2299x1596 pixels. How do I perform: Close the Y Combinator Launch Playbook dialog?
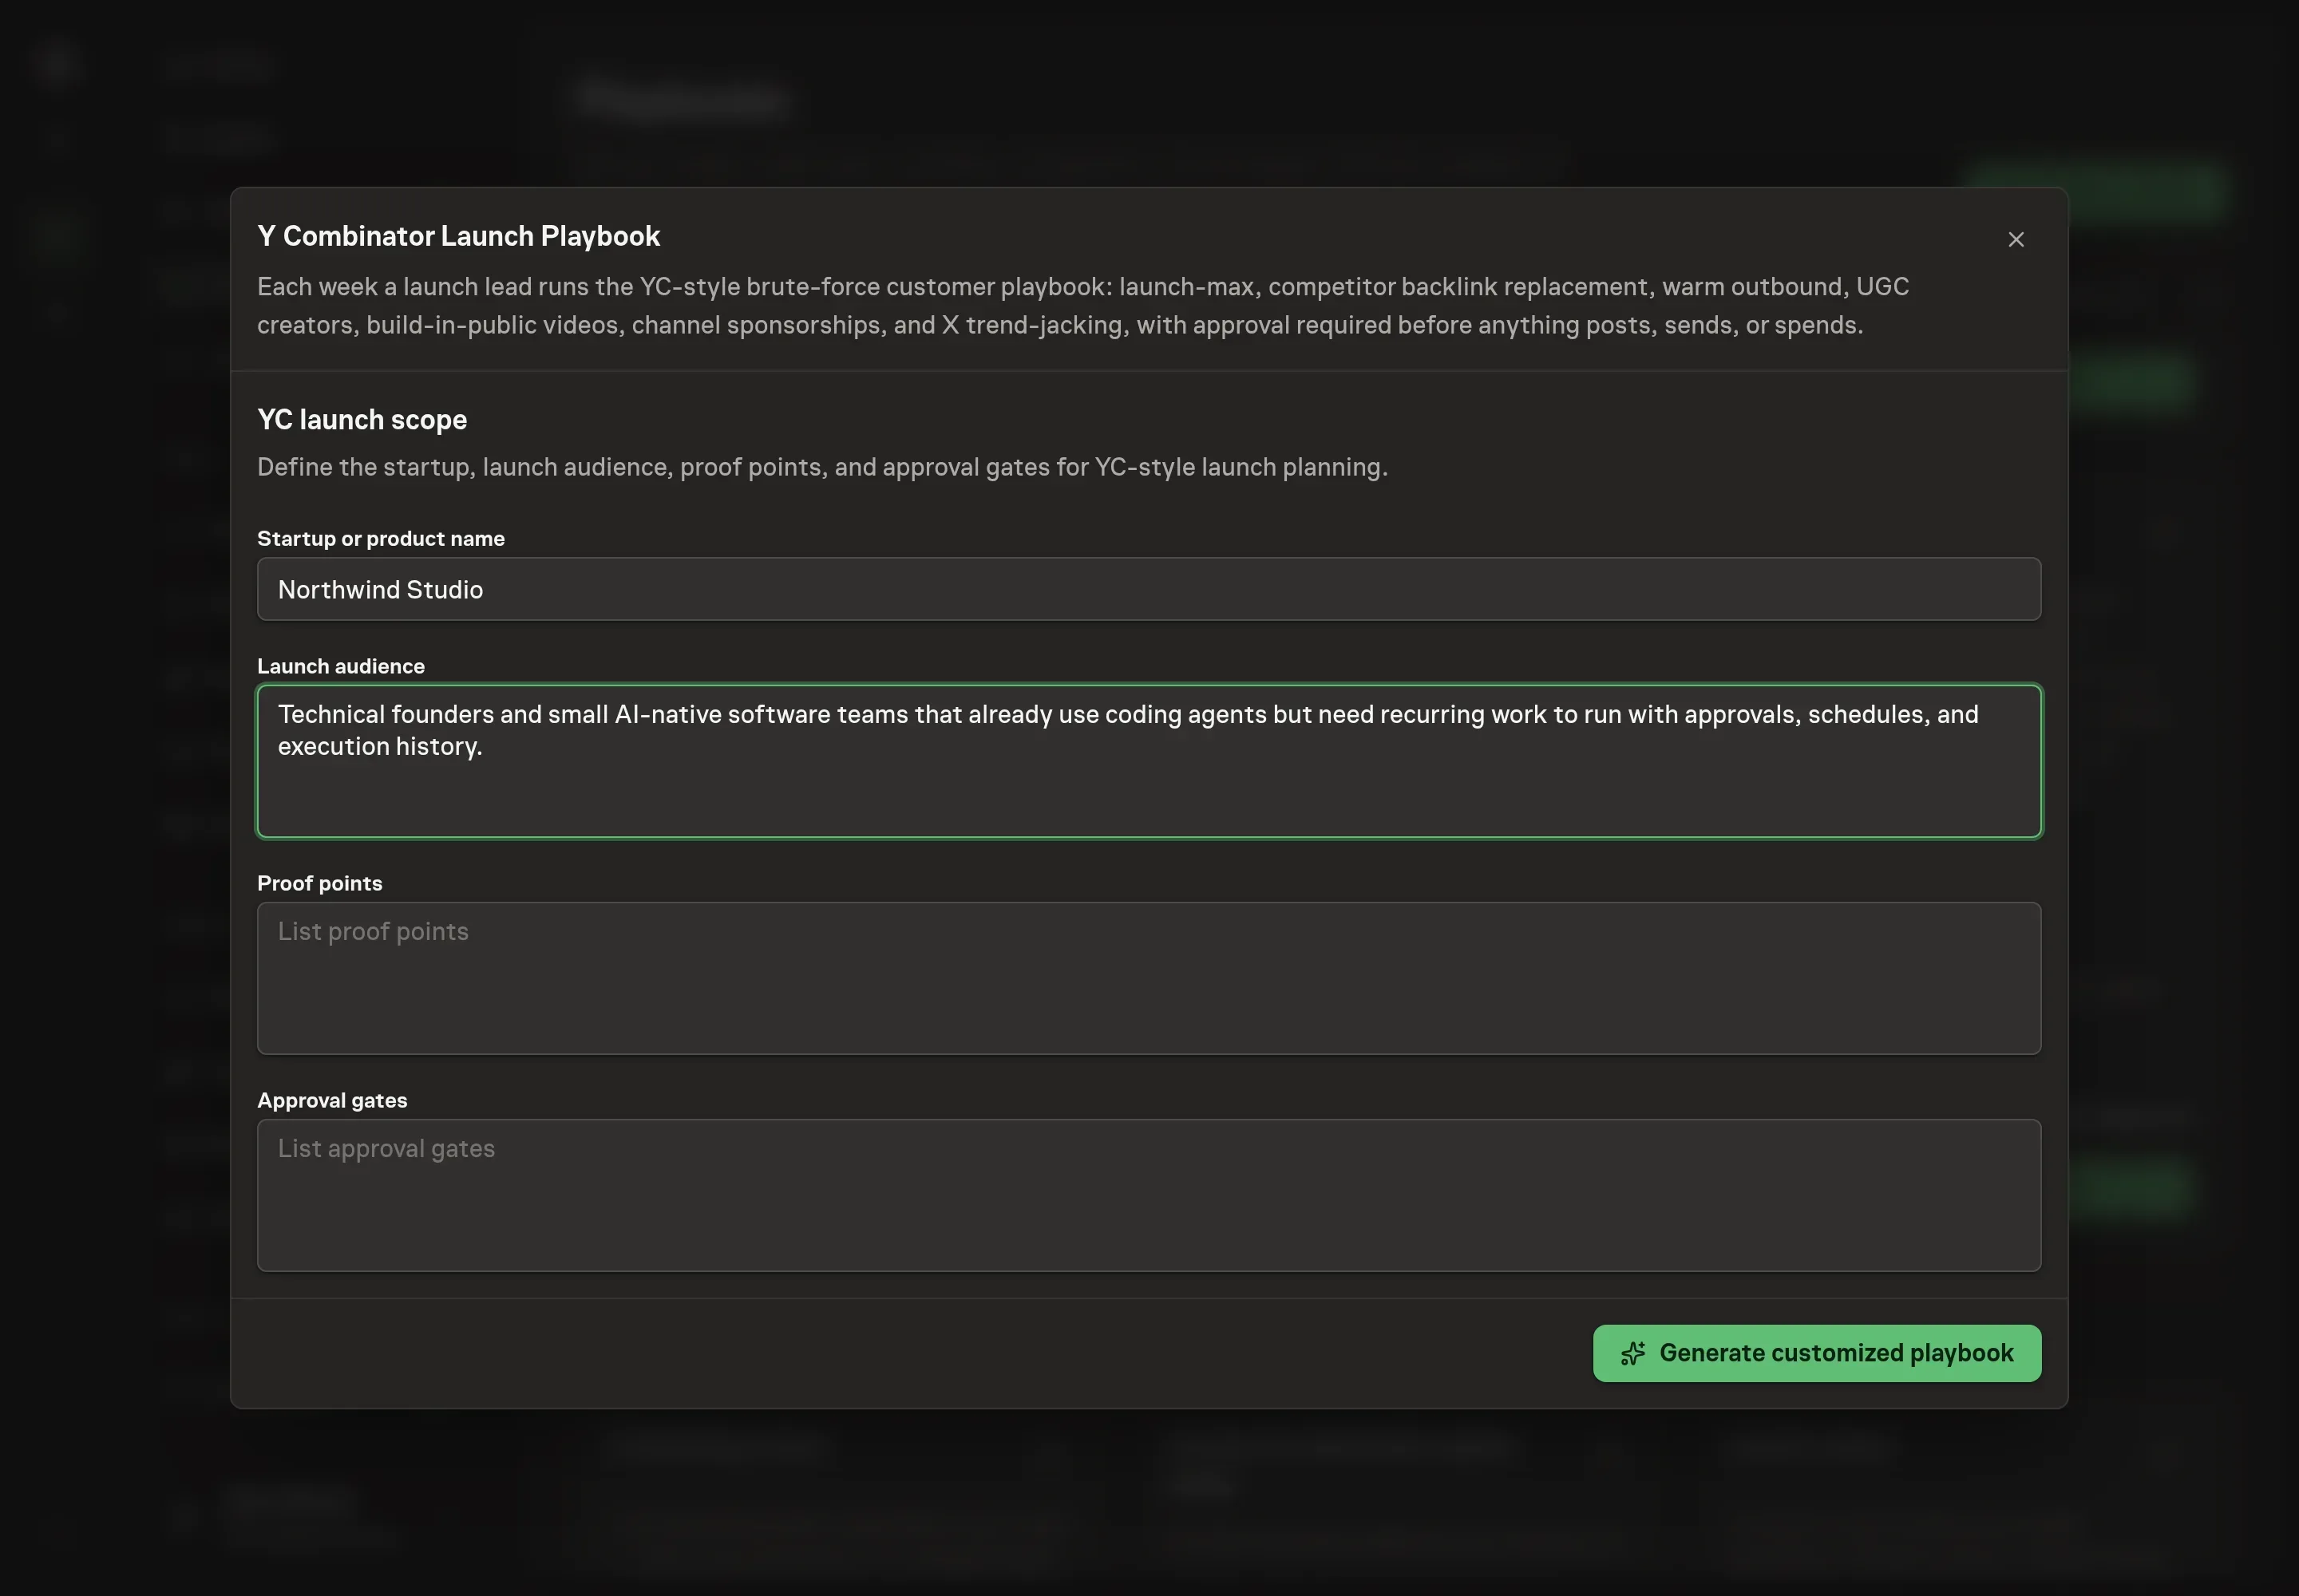coord(2016,239)
